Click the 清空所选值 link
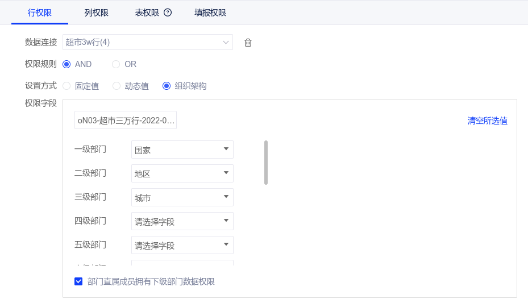The width and height of the screenshot is (528, 303). (x=487, y=121)
